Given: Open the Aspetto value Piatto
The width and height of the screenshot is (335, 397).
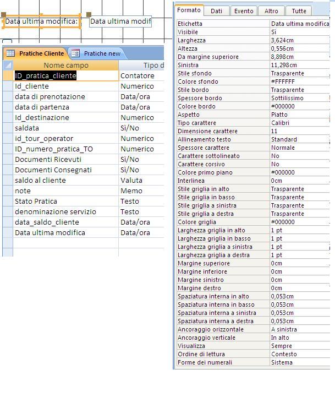Looking at the screenshot, I should click(300, 115).
